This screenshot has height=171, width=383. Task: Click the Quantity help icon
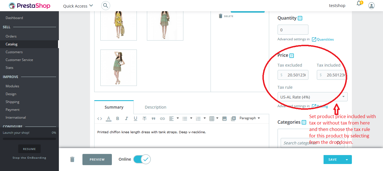click(x=300, y=18)
